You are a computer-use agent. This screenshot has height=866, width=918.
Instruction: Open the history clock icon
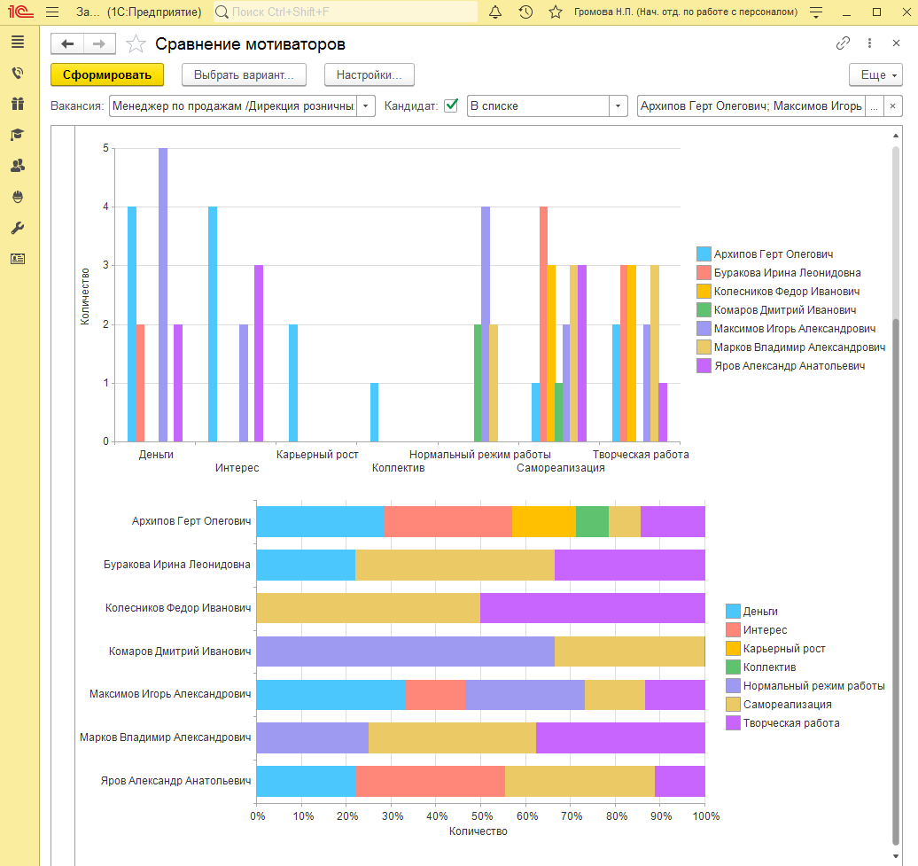tap(525, 12)
